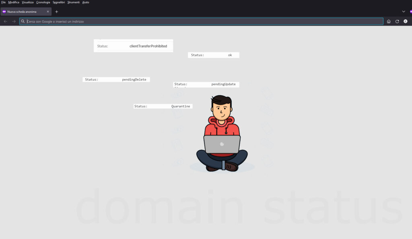The height and width of the screenshot is (239, 412).
Task: Open a new tab with plus button
Action: pos(56,12)
